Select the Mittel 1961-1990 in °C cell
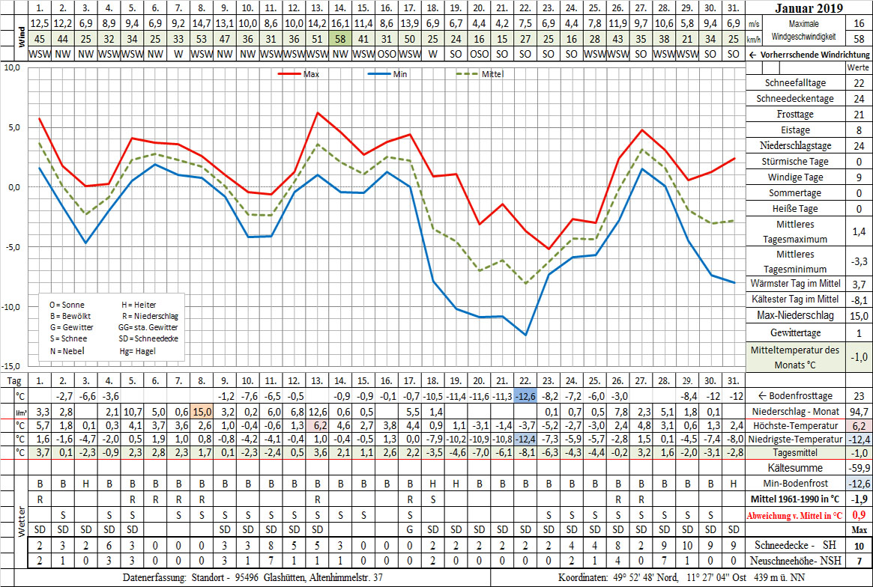Screen dimensions: 873x587 coord(795,499)
